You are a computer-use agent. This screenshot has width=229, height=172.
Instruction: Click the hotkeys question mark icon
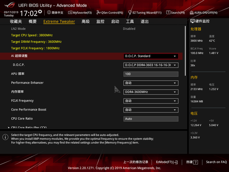(x=195, y=162)
